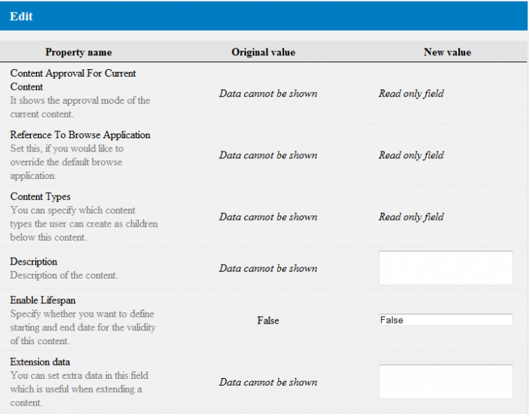This screenshot has width=529, height=414.
Task: Click Read only field for Reference To Browse Application
Action: pyautogui.click(x=411, y=155)
